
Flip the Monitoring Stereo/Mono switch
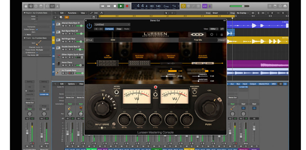tap(194, 92)
